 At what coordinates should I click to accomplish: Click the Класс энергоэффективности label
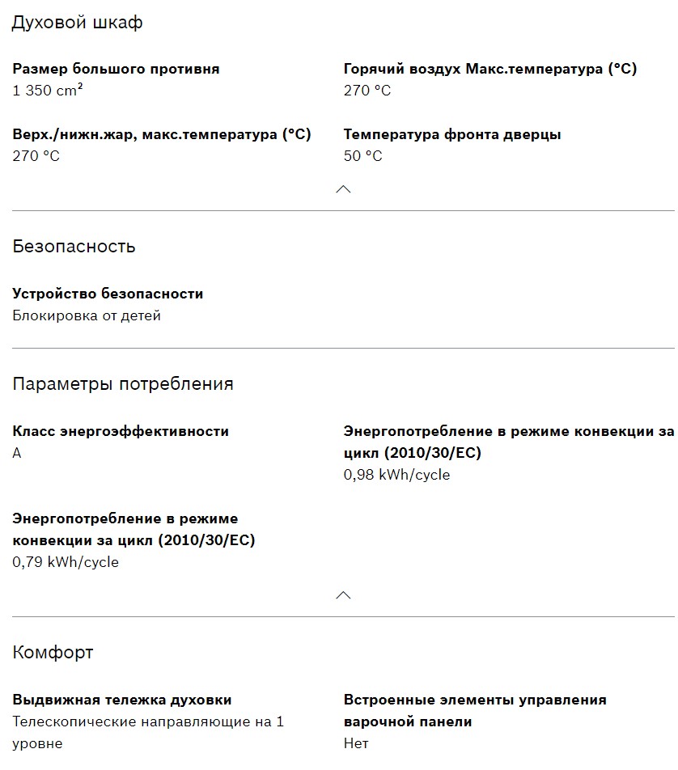click(121, 431)
